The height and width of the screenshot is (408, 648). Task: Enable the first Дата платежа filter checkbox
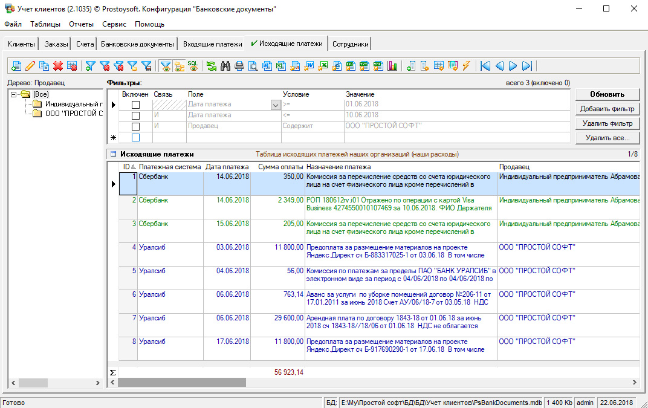click(x=135, y=105)
